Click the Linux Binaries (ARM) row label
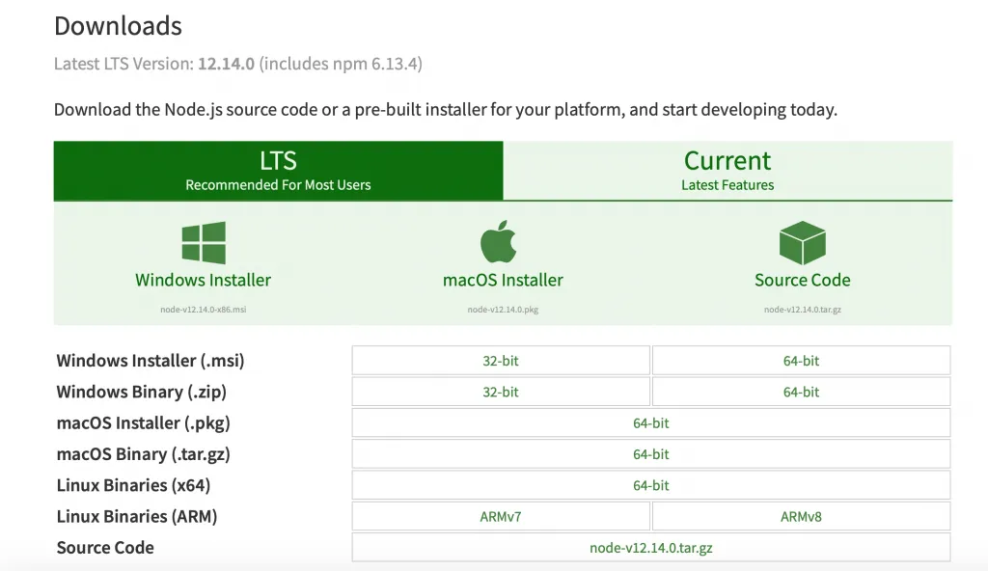 pos(137,516)
